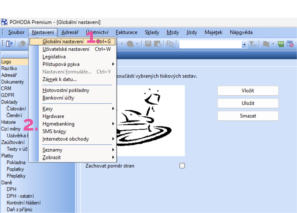
Task: Expand the Zobrazit submenu
Action: pos(113,157)
